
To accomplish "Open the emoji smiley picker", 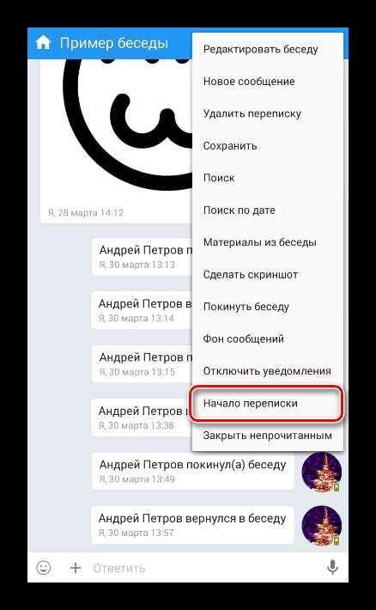I will tap(44, 568).
